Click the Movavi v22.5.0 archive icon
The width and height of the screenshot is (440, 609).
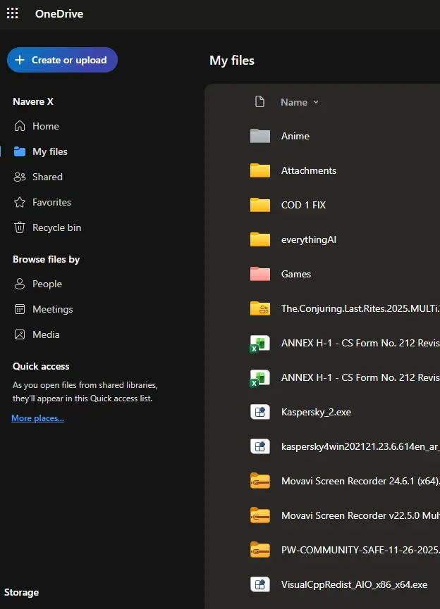[x=260, y=515]
